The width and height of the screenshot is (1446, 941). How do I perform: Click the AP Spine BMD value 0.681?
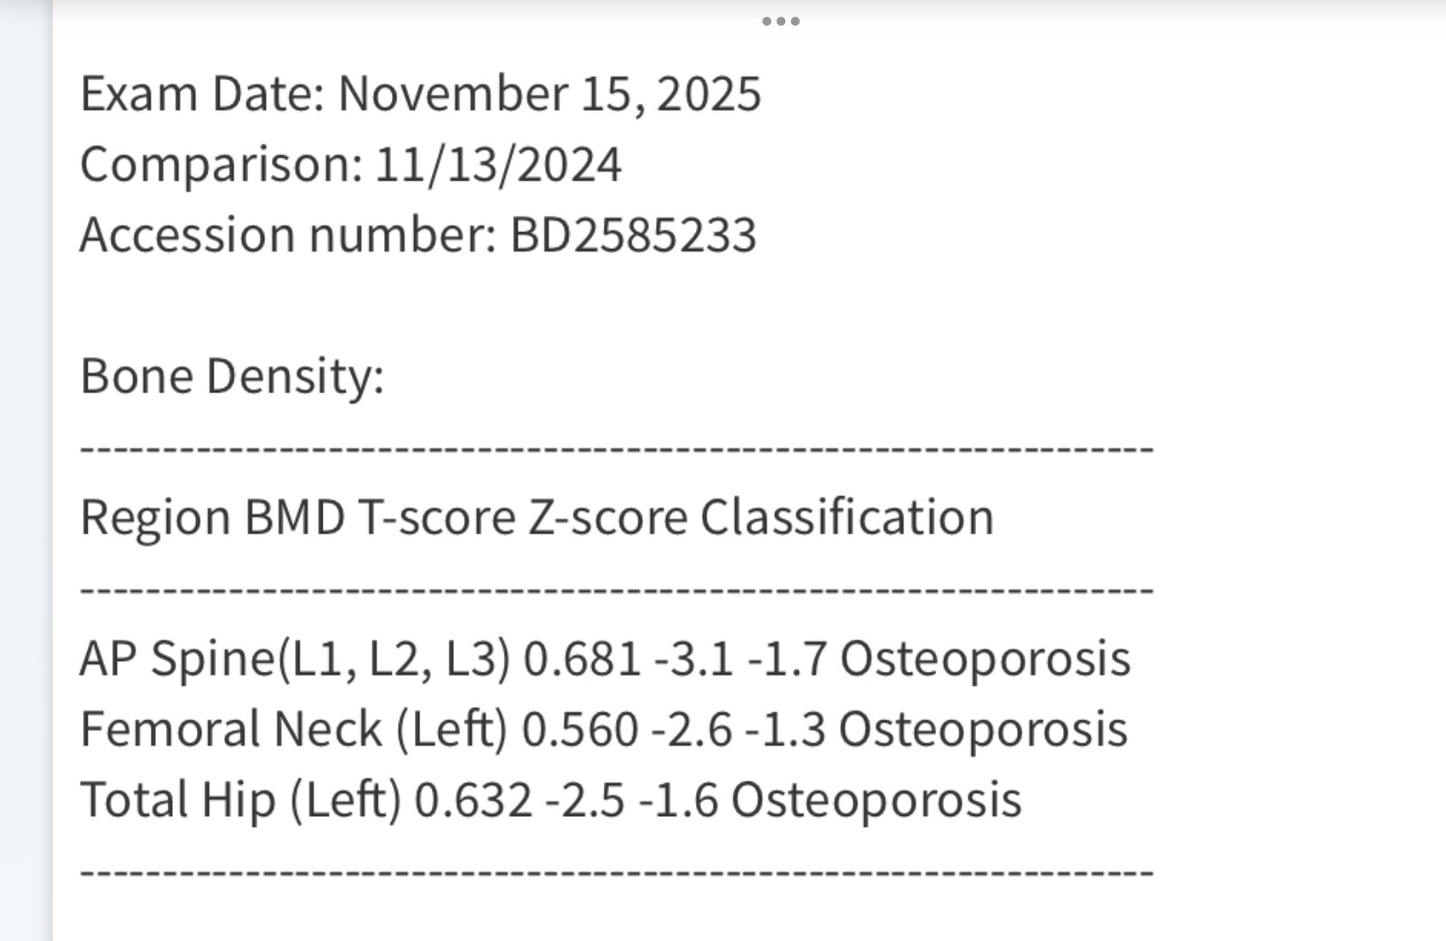582,659
